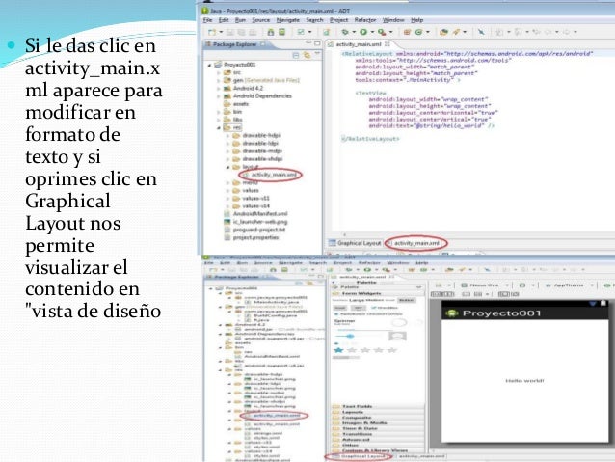Collapse layout folder in XML editor window
Screen dimensions: 615x462
(227, 167)
